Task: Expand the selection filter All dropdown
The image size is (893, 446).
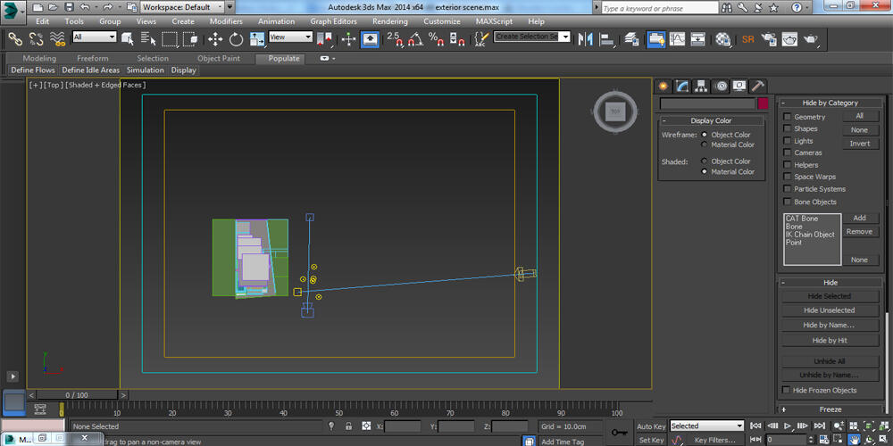Action: coord(94,37)
